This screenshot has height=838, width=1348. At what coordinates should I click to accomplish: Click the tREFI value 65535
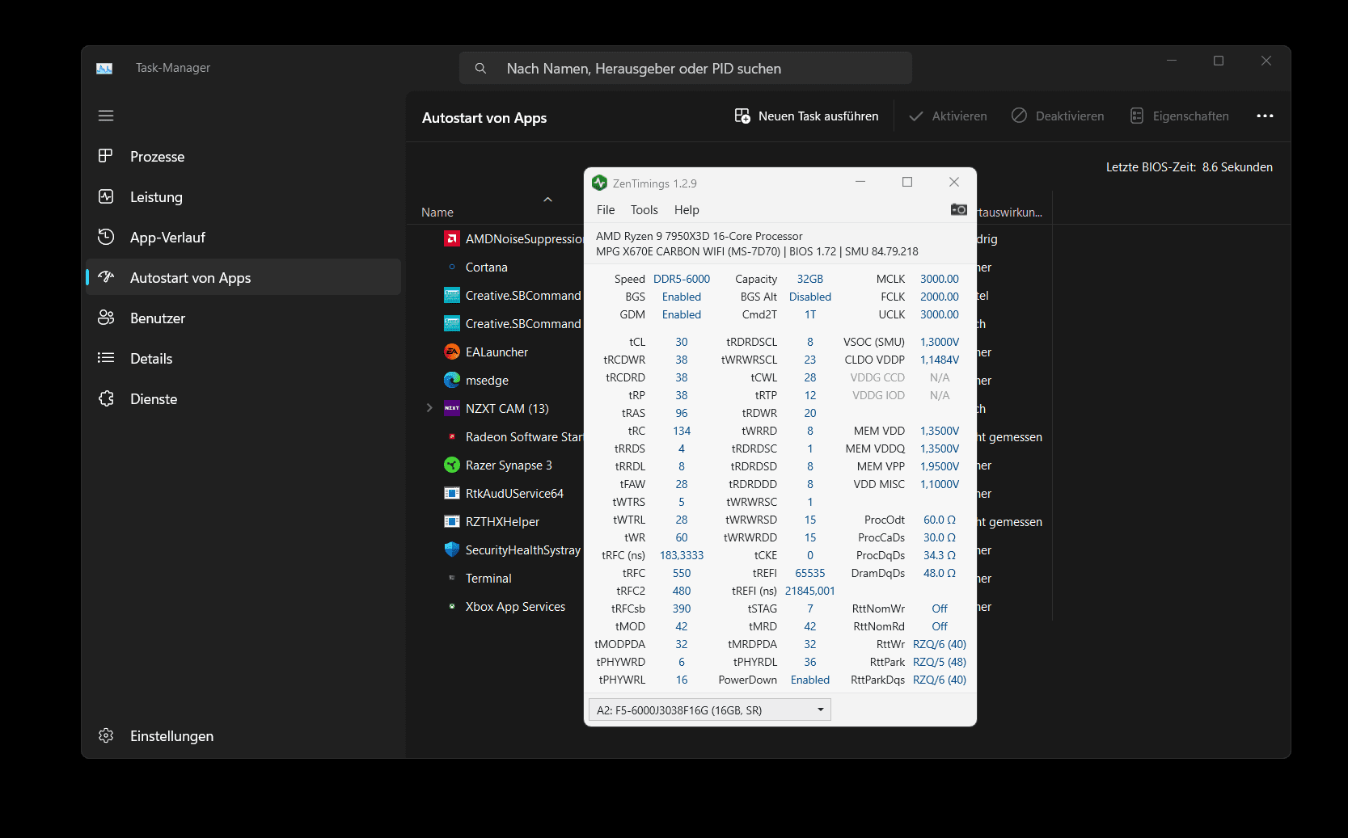[x=809, y=574]
